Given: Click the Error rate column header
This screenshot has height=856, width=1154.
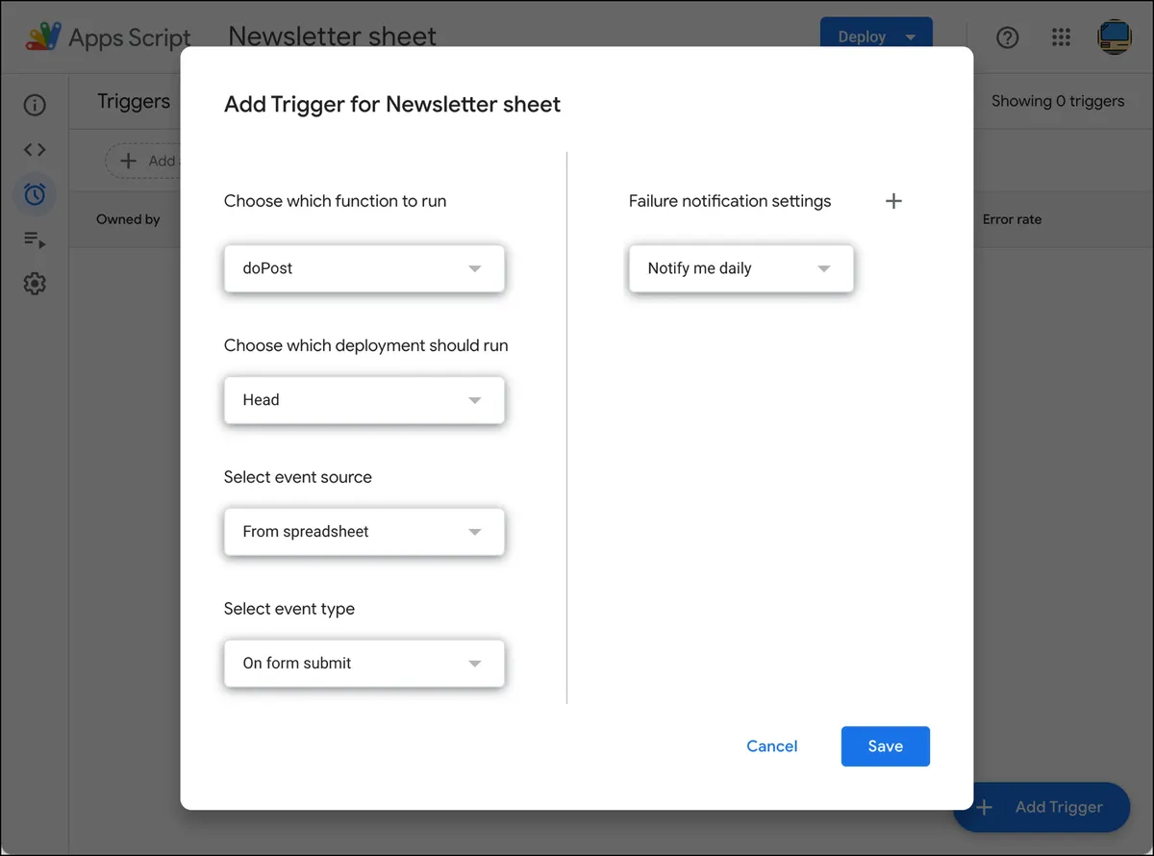Looking at the screenshot, I should pyautogui.click(x=1012, y=219).
